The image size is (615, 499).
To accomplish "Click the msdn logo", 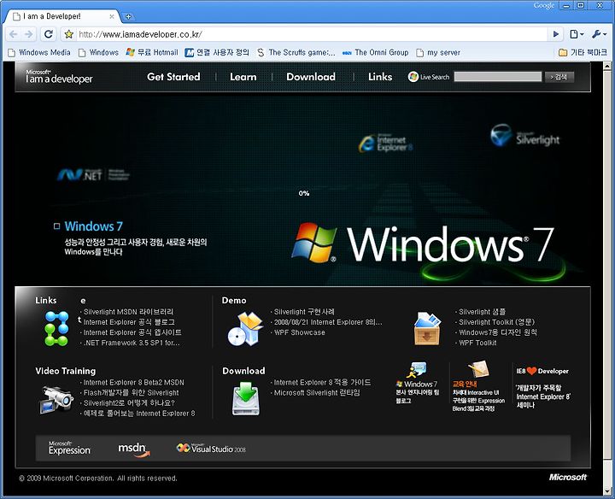I will [134, 449].
